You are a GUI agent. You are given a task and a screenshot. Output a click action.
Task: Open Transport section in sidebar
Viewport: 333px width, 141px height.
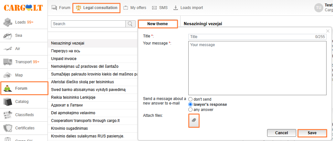click(24, 62)
